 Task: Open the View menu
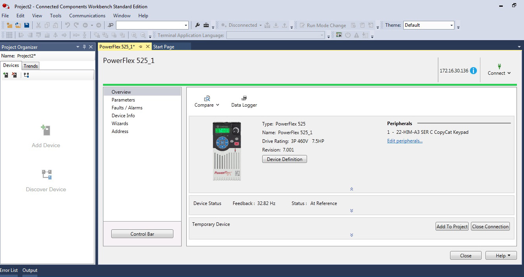click(37, 16)
